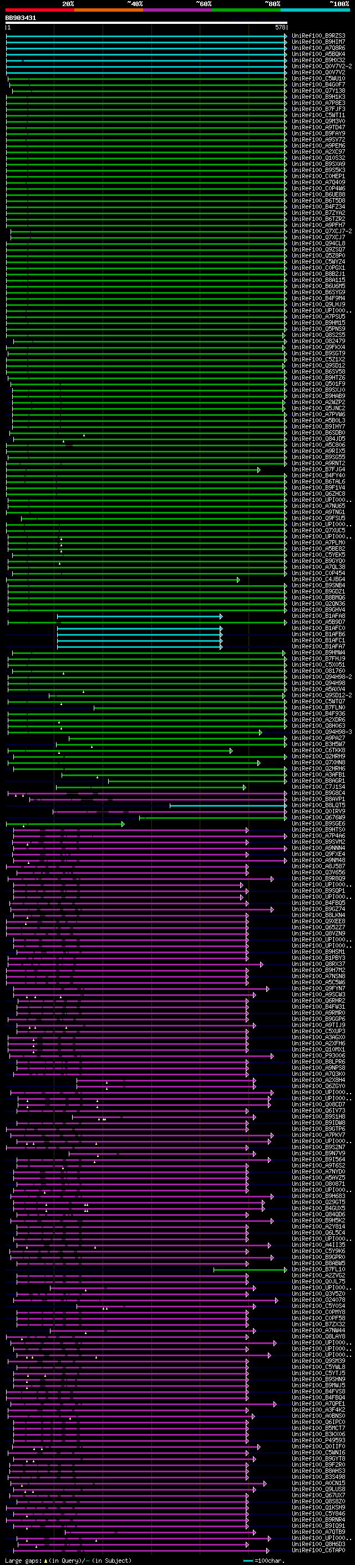The width and height of the screenshot is (355, 1565).
Task: Select label UniRef100_B1AFA8
Action: coord(318,616)
